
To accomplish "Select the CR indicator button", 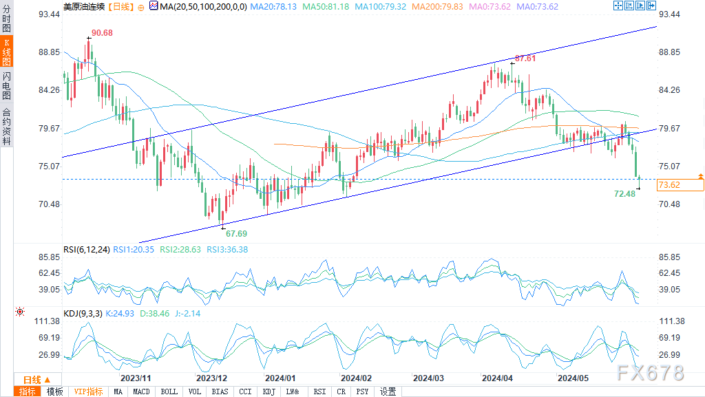I will point(341,391).
